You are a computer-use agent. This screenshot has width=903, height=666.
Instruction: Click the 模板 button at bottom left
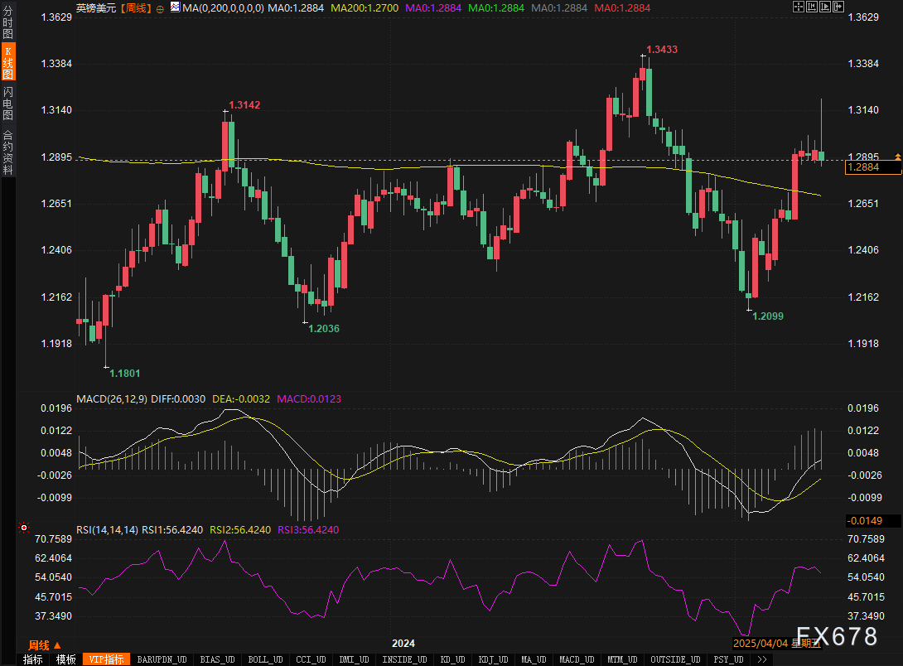(66, 659)
